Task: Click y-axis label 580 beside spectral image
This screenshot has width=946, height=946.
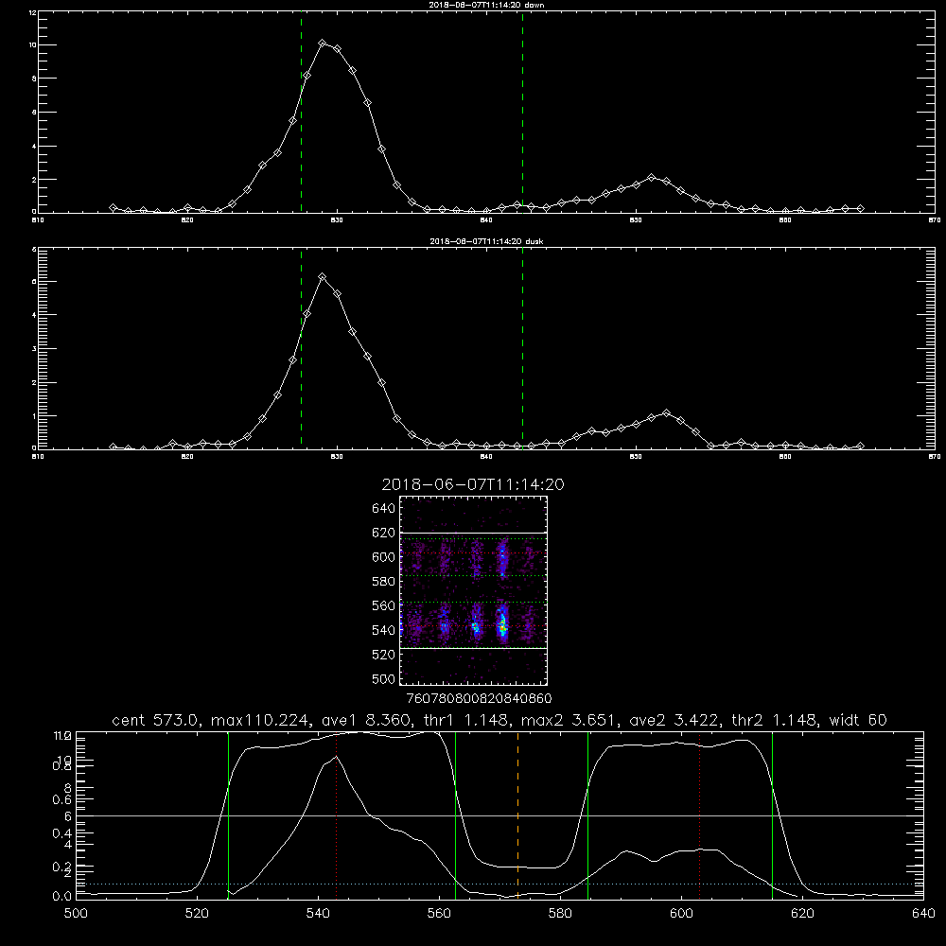Action: point(383,582)
